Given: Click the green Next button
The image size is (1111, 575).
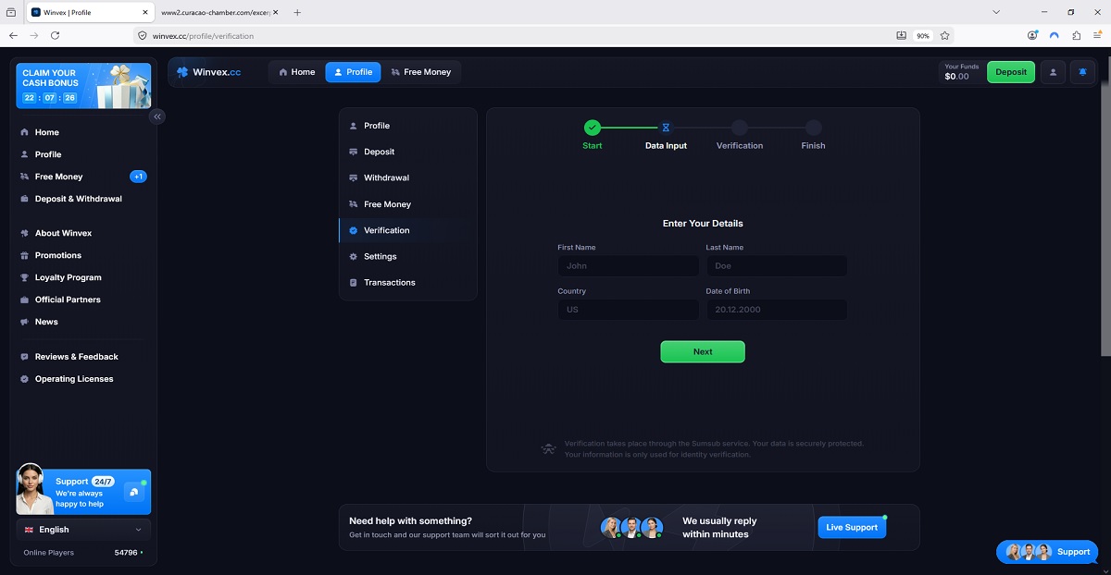Looking at the screenshot, I should 703,351.
